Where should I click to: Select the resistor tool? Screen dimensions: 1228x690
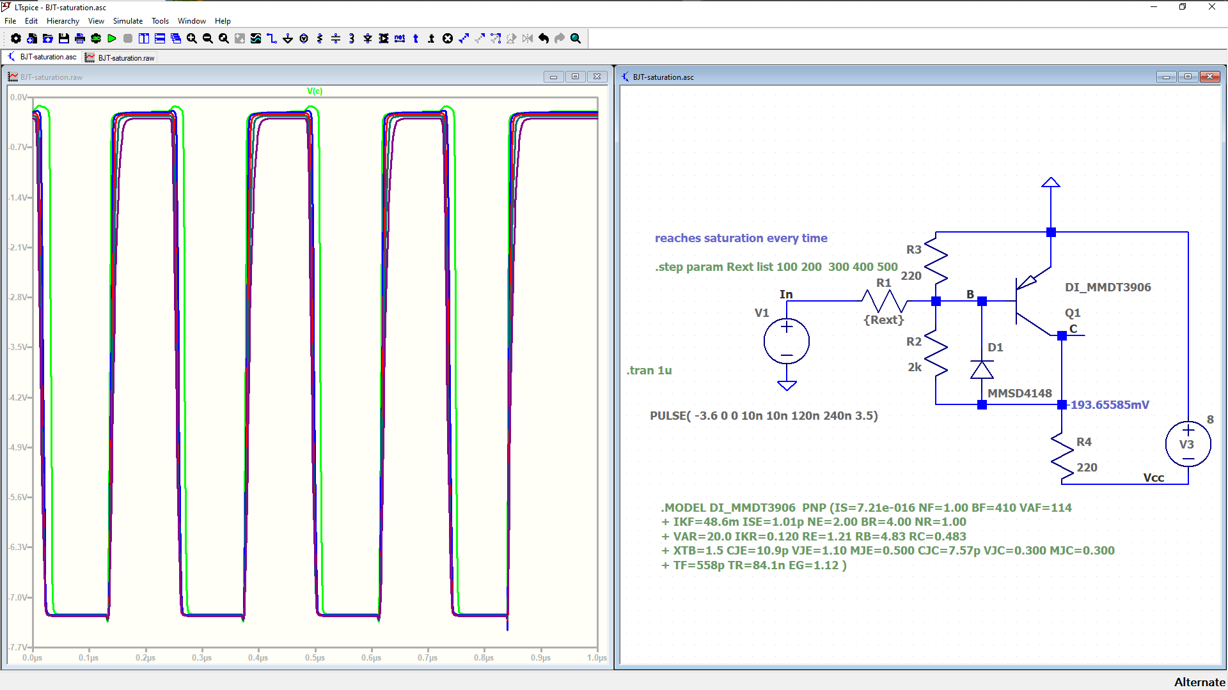click(320, 38)
